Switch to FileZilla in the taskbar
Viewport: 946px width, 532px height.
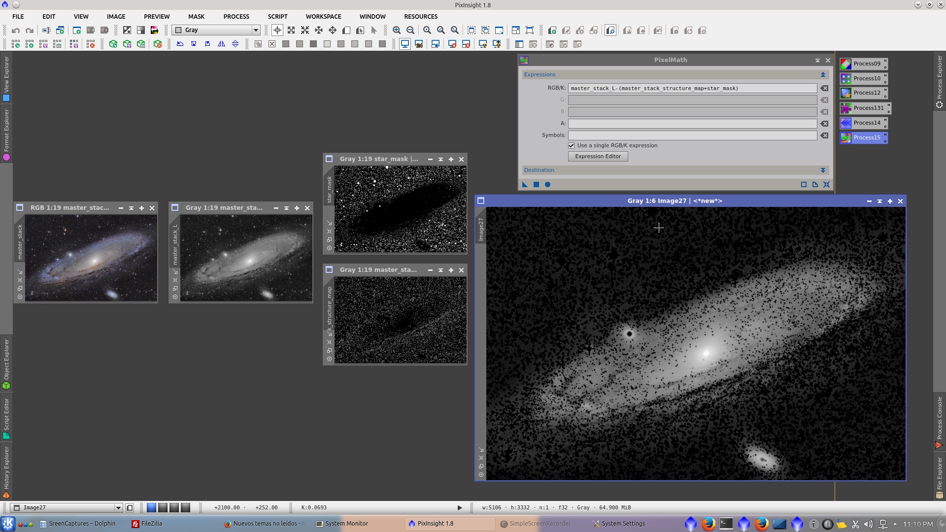[147, 524]
